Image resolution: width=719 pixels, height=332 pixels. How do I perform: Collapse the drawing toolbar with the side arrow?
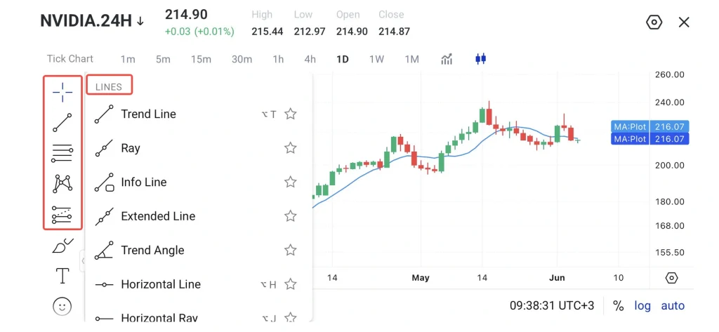[x=83, y=260]
